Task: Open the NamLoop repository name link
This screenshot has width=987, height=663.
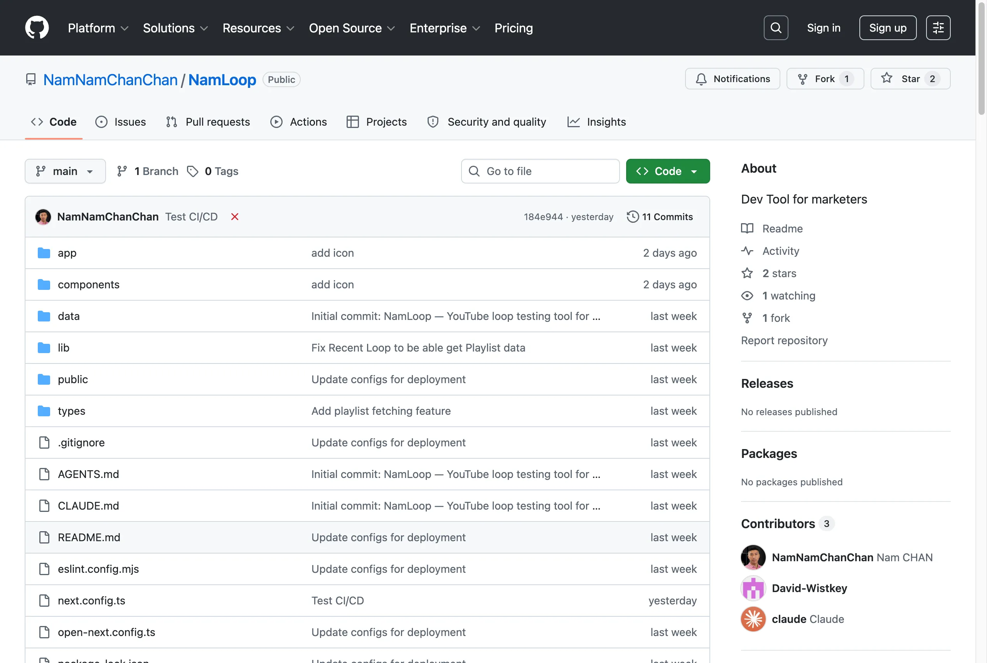Action: coord(222,80)
